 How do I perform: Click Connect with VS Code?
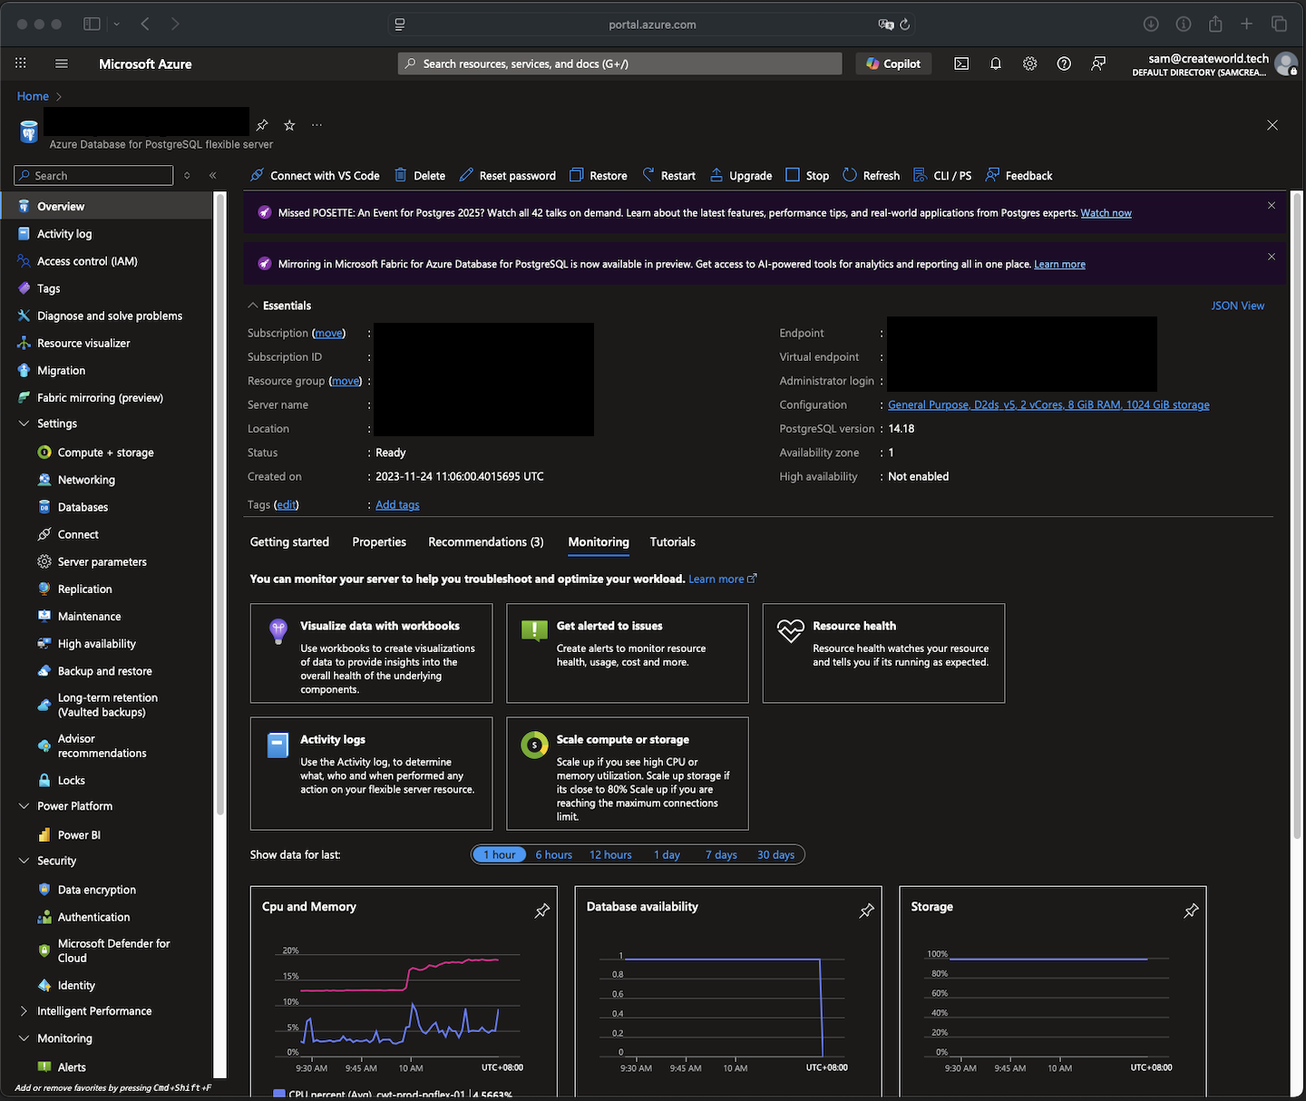point(315,175)
